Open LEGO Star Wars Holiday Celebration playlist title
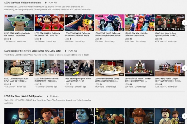Viewport: 187px width, 124px height. [x=22, y=2]
